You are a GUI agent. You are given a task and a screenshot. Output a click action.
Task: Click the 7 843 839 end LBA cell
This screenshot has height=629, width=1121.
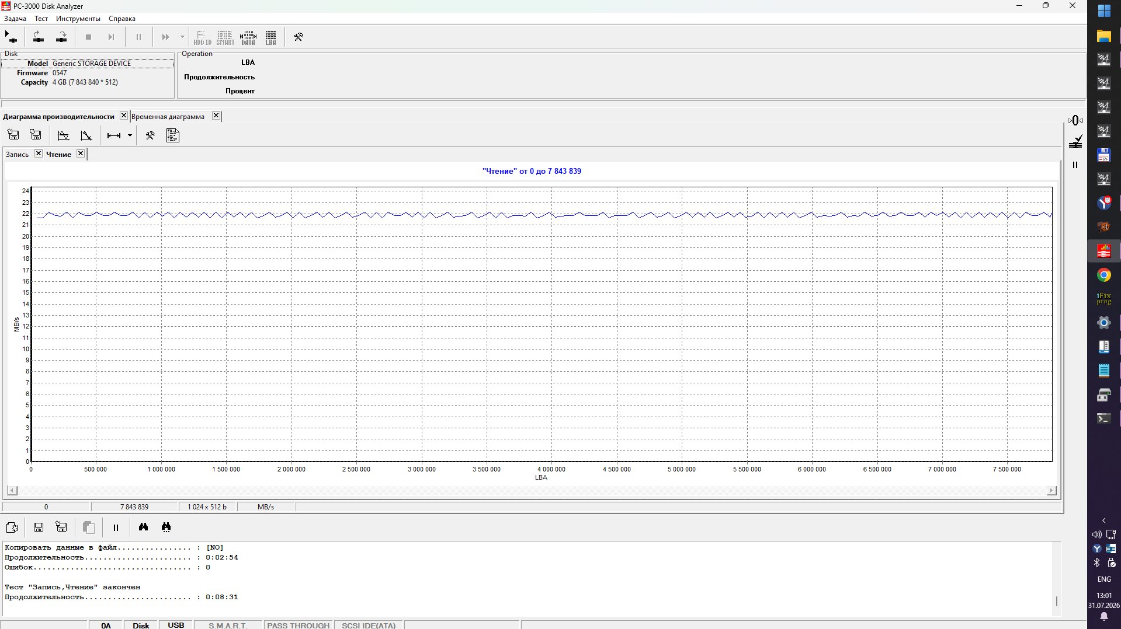[x=134, y=507]
